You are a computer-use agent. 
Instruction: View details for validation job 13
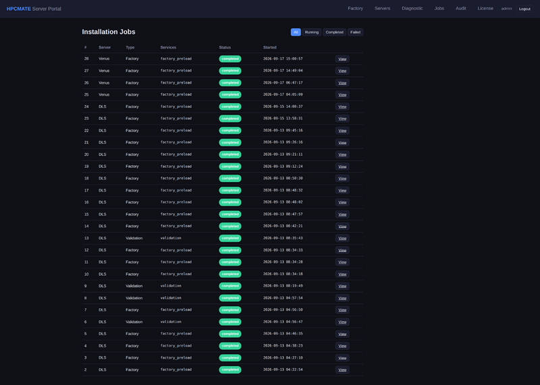[342, 238]
